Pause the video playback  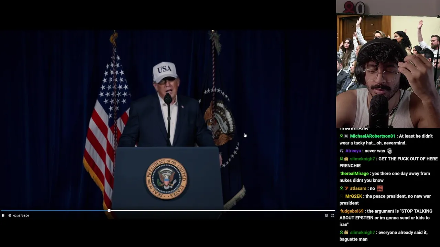point(3,215)
